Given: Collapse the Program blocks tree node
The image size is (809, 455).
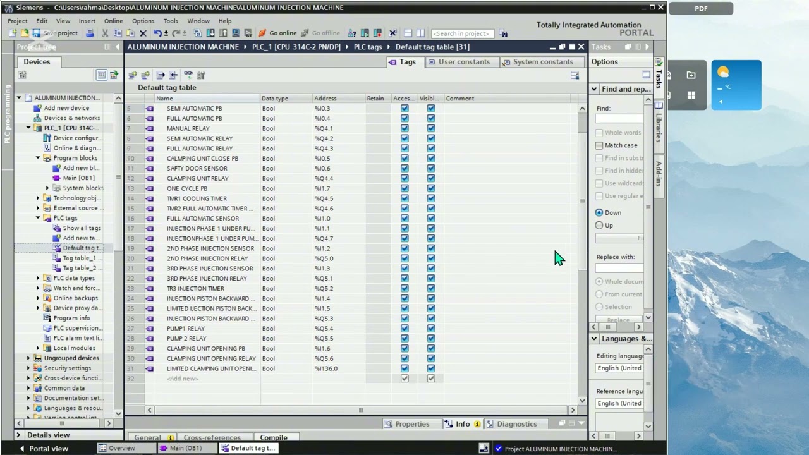Looking at the screenshot, I should [x=38, y=158].
